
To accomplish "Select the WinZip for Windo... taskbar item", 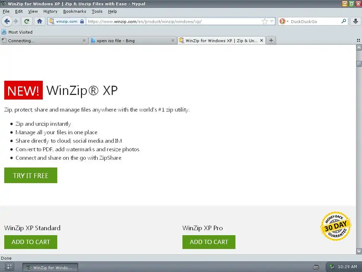I will (x=50, y=267).
